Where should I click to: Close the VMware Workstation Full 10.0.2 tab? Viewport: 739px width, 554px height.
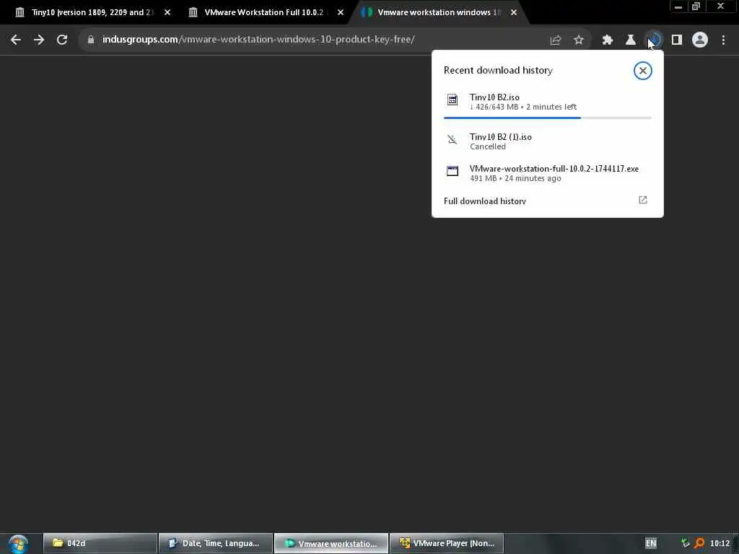(x=341, y=13)
